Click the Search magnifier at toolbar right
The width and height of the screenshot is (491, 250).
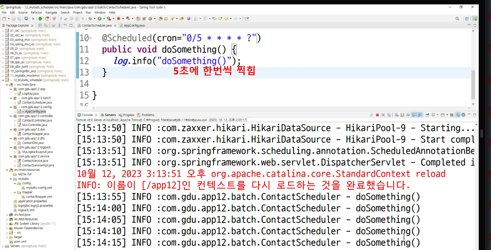click(x=457, y=18)
